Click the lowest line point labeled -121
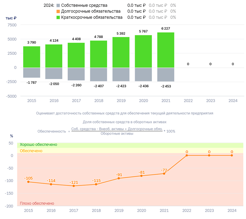This screenshot has height=219, width=246. (x=74, y=186)
